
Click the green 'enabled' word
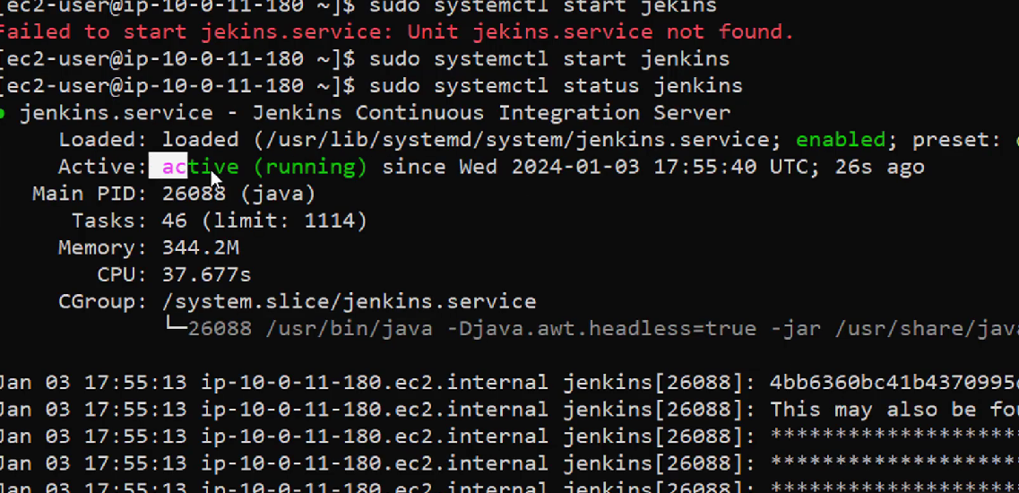[x=841, y=140]
